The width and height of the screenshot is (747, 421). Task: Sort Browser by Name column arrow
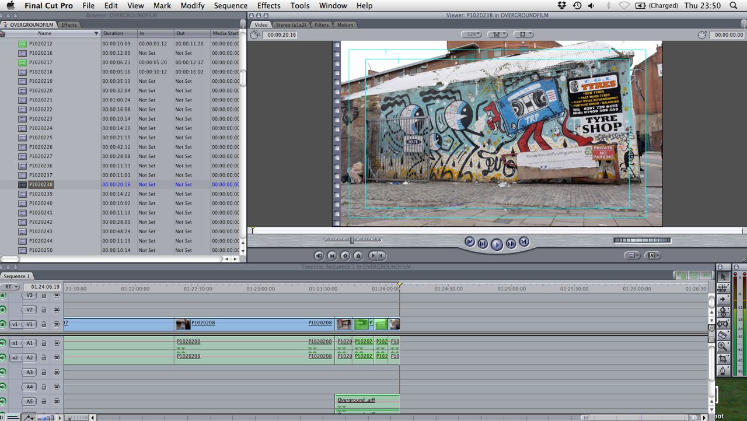click(x=96, y=33)
